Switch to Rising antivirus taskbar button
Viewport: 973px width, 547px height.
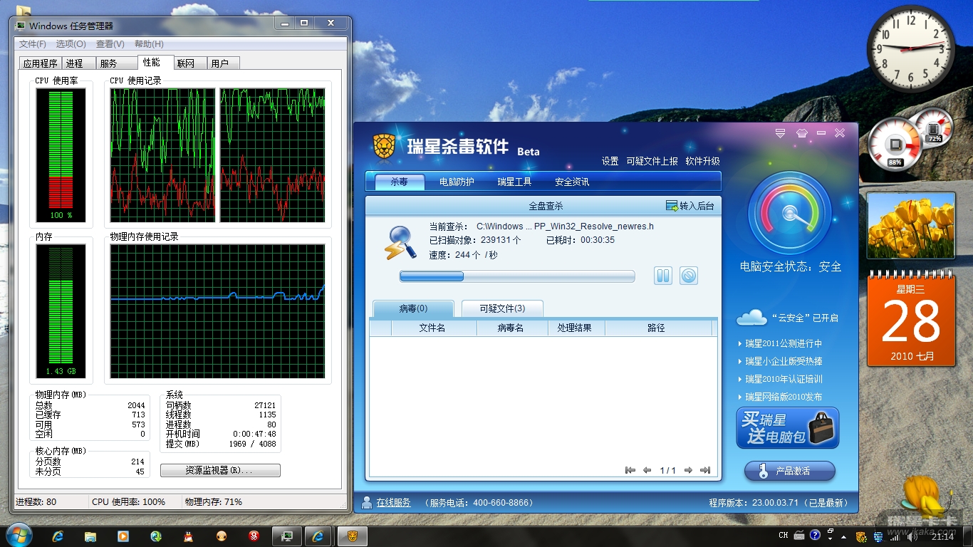point(352,536)
